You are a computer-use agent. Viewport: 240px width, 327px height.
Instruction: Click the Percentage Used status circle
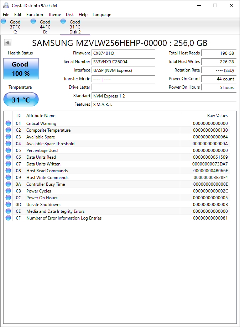click(x=8, y=150)
